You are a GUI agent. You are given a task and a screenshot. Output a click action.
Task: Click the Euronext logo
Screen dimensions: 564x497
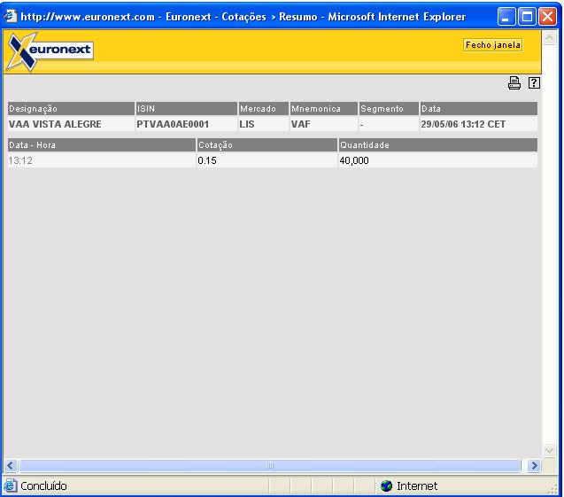52,50
